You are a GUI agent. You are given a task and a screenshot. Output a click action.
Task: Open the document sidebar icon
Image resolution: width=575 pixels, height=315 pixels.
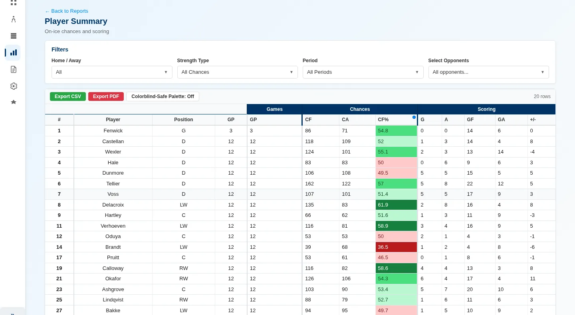14,69
